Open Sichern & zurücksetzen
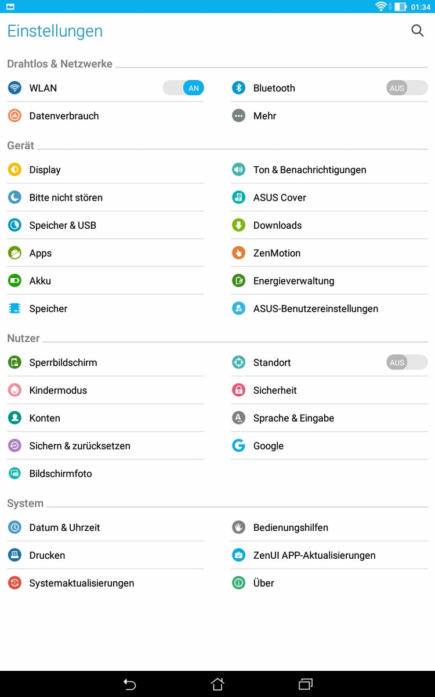 click(79, 446)
